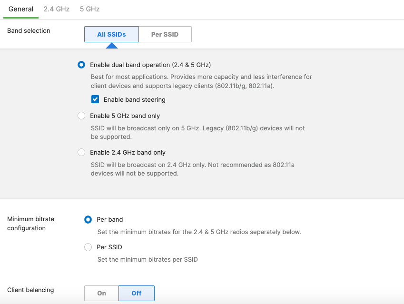Switch band selection to Per SSID
This screenshot has width=404, height=304.
click(x=165, y=35)
